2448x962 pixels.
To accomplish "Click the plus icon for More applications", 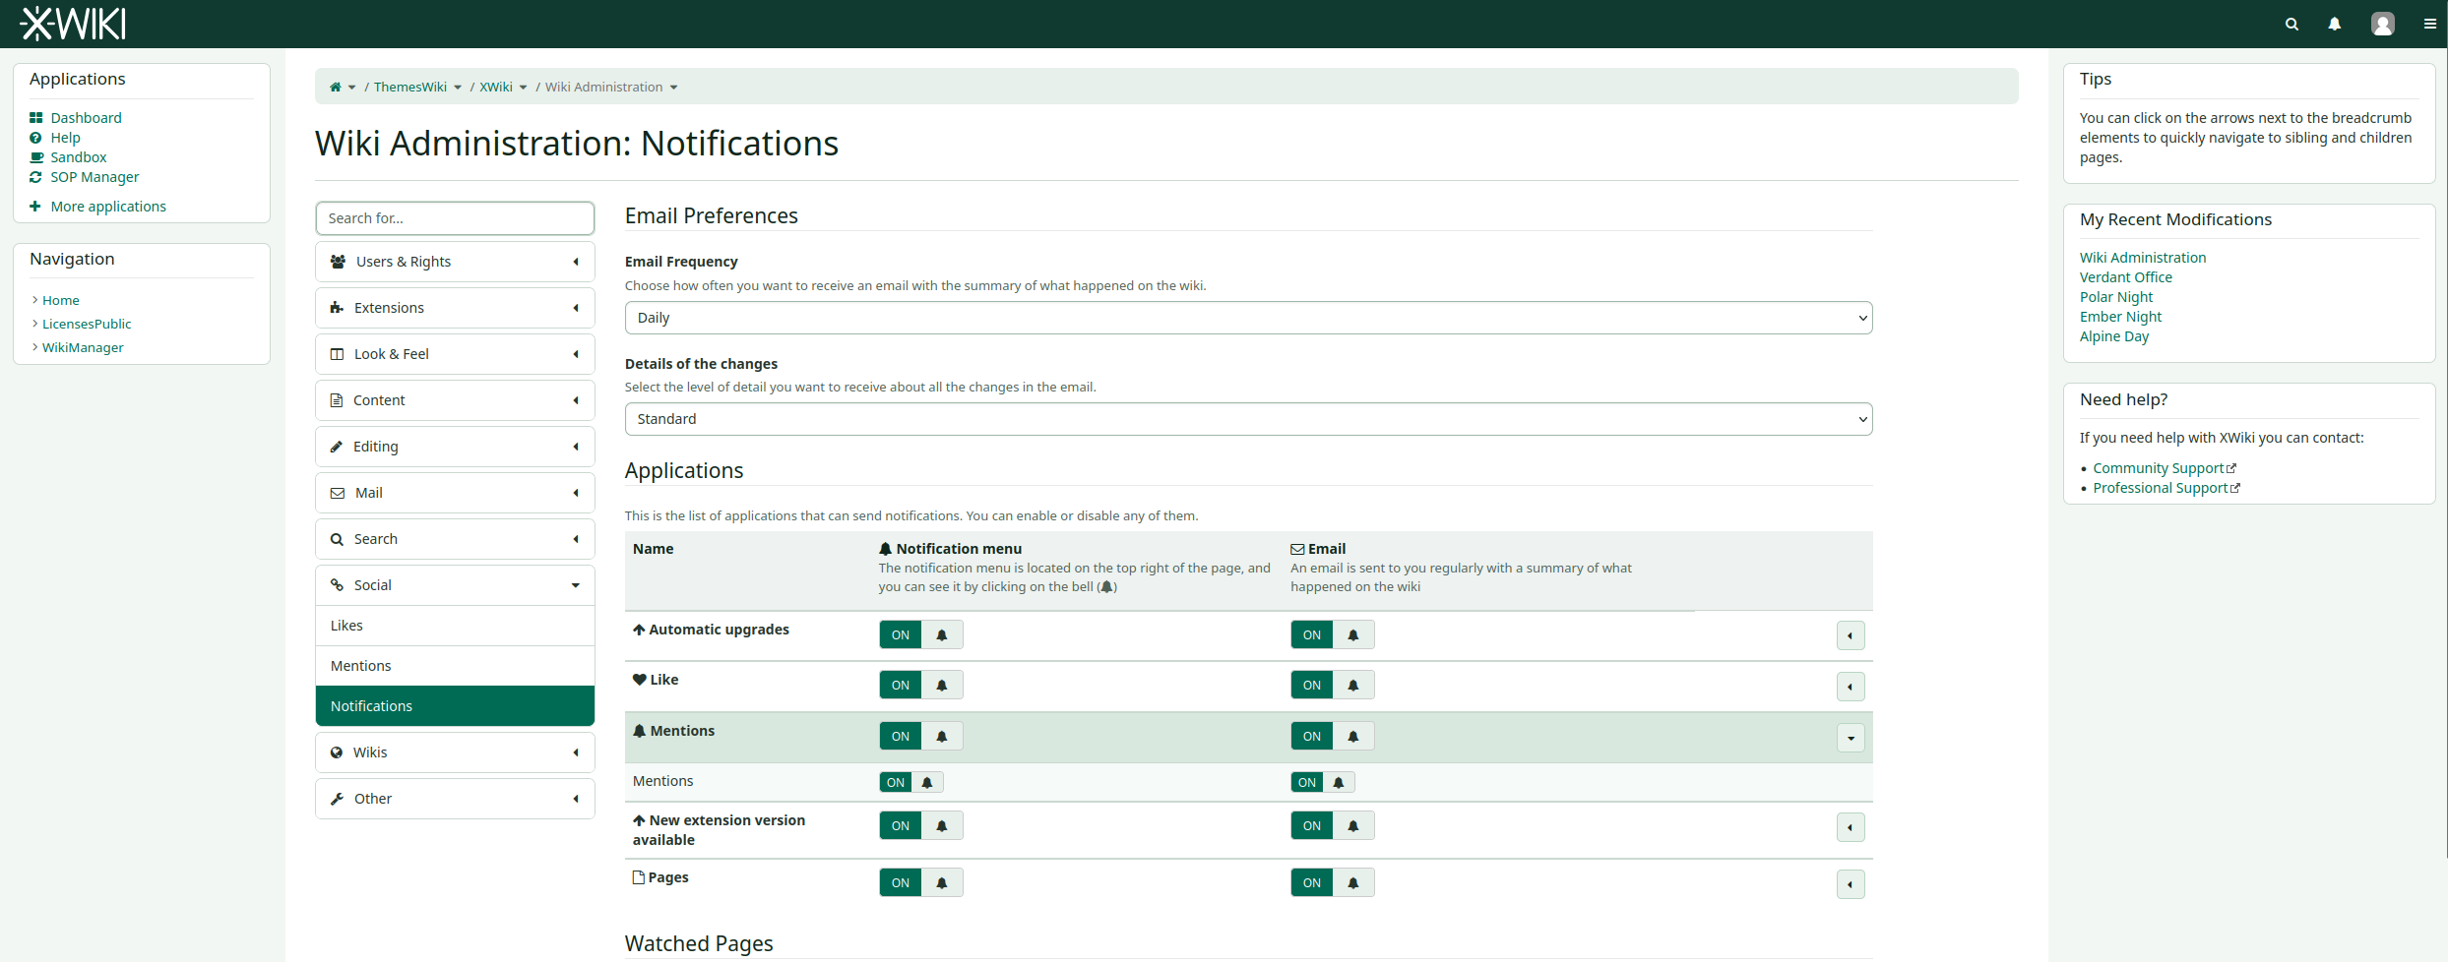I will coord(35,207).
